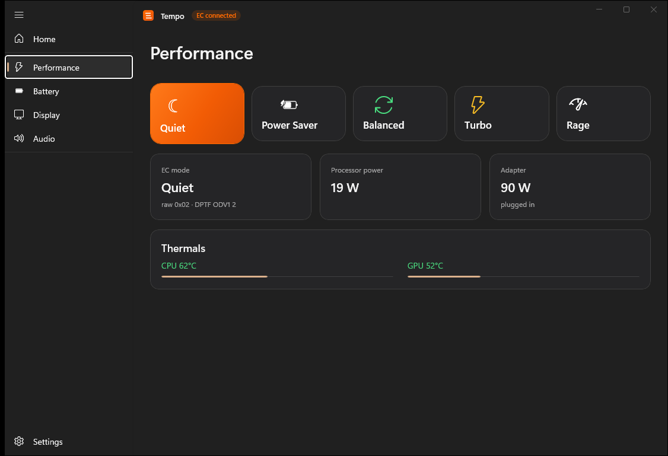Click the Audio speaker icon
Viewport: 668px width, 456px height.
[x=19, y=138]
